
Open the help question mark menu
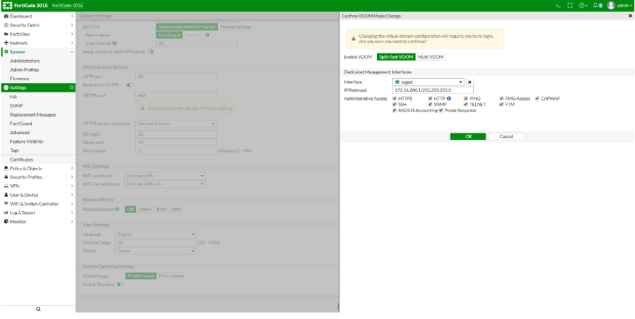pyautogui.click(x=582, y=6)
